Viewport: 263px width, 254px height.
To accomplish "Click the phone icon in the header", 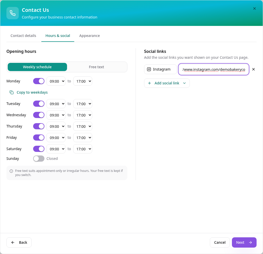I will [13, 13].
